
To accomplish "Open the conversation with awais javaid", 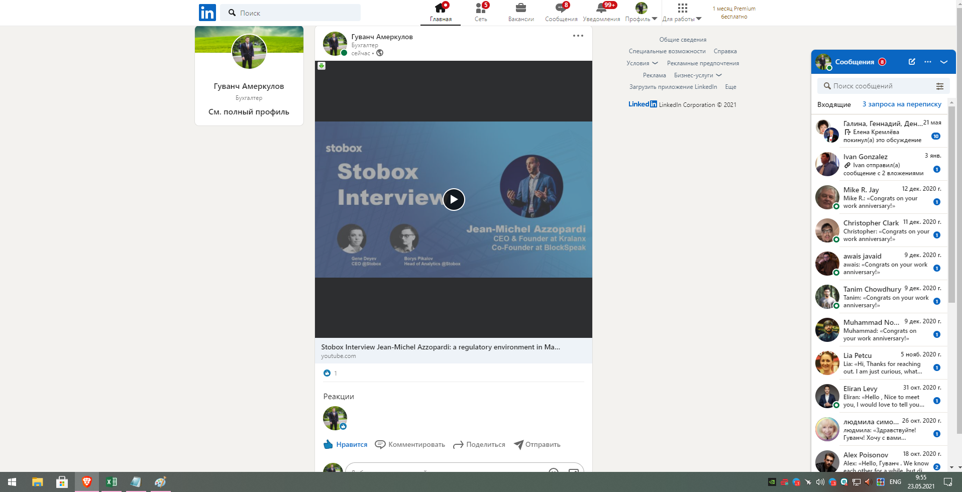I will 879,264.
